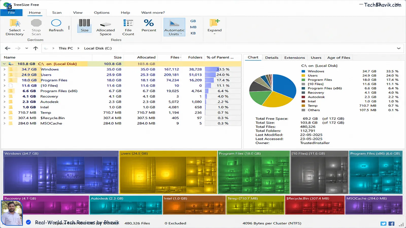Screen dimensions: 406x228
Task: Select the Users (24.9 GB) treemap tile
Action: point(168,172)
